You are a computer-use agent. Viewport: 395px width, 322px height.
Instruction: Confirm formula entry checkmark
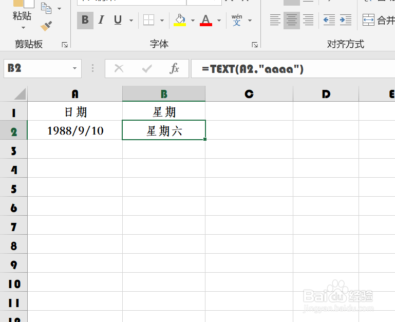coord(147,68)
